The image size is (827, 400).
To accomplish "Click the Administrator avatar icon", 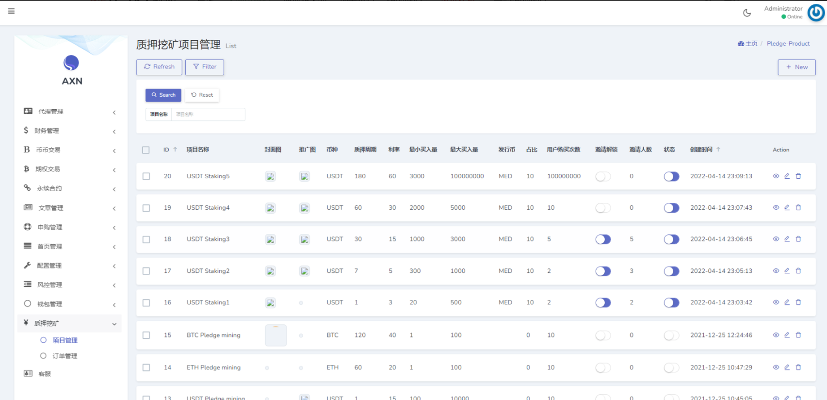I will [816, 13].
